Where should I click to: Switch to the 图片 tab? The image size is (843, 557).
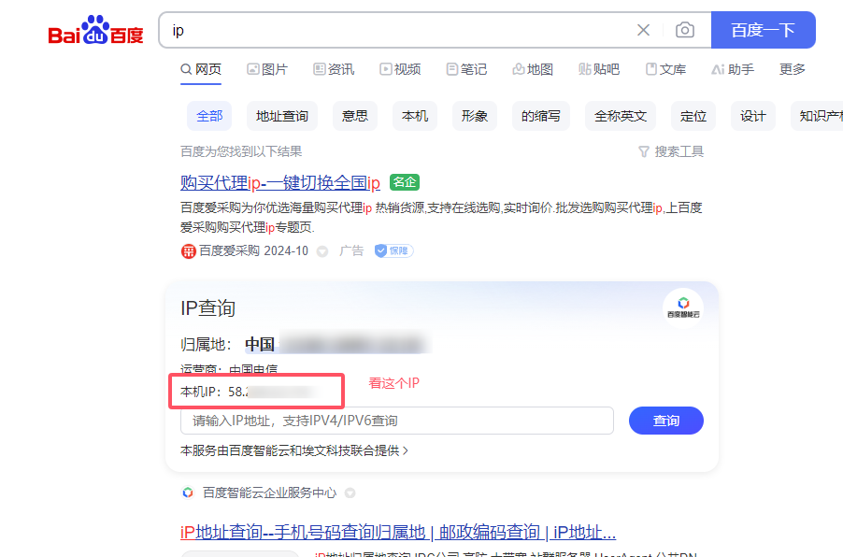pyautogui.click(x=267, y=69)
